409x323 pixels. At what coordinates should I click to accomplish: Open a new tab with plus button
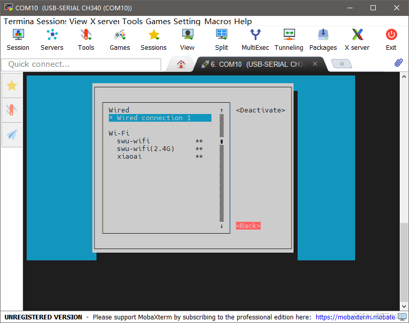(x=342, y=64)
